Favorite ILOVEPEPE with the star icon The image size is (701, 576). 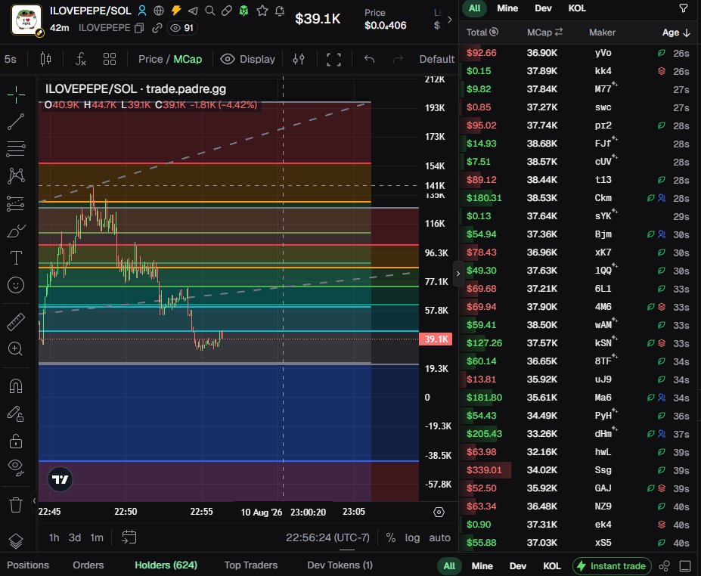pyautogui.click(x=262, y=11)
